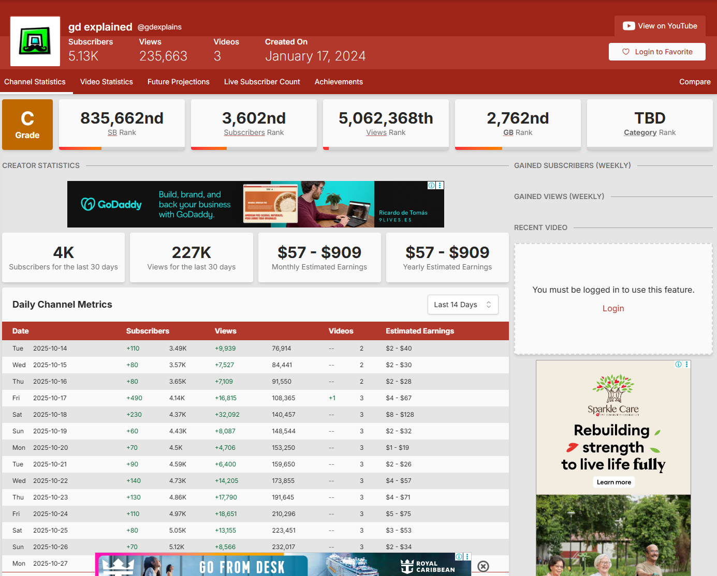Viewport: 717px width, 576px height.
Task: Click the Sparkle Care ad info icon
Action: pos(678,365)
